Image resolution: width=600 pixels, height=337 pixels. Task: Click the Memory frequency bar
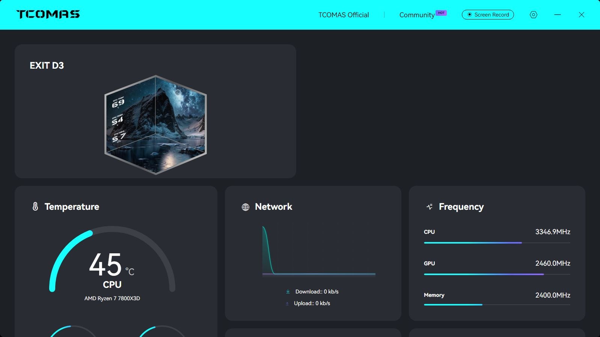pyautogui.click(x=497, y=305)
